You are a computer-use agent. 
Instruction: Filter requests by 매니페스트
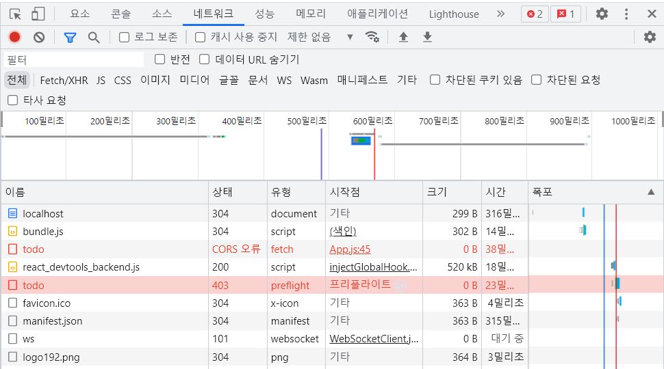[362, 80]
